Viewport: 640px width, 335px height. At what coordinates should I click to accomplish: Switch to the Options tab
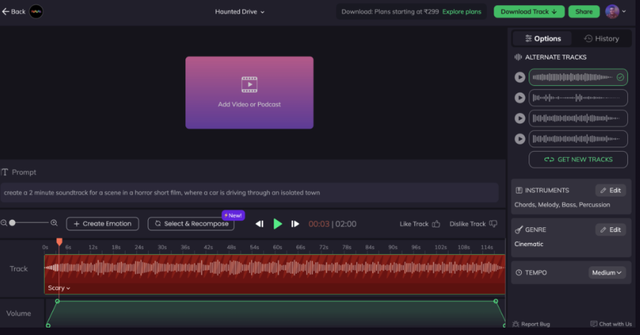coord(543,38)
